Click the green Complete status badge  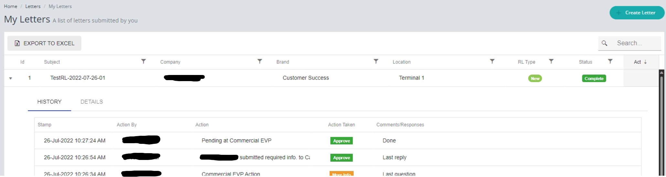[x=594, y=79]
